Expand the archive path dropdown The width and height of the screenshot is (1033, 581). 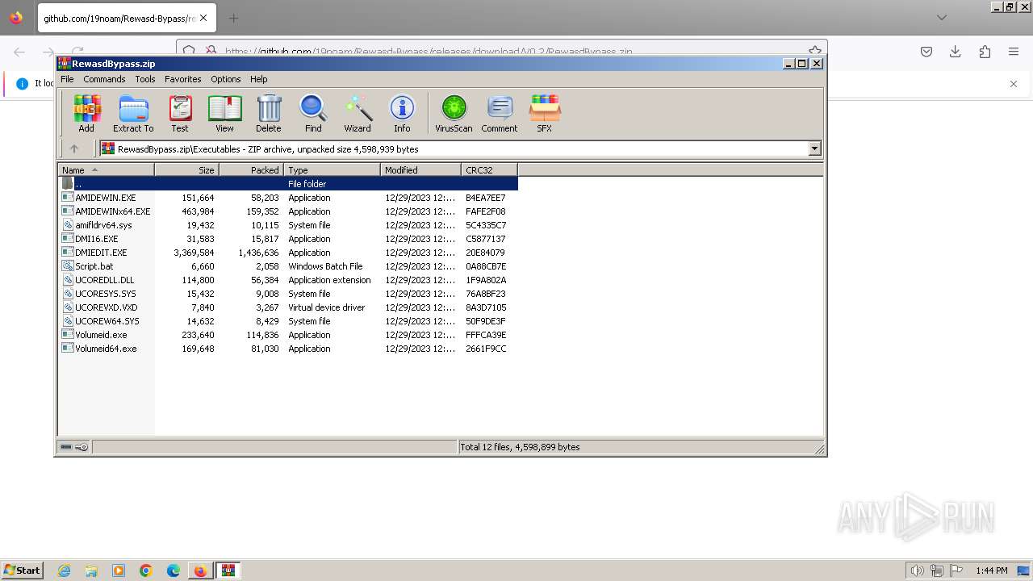(x=814, y=148)
